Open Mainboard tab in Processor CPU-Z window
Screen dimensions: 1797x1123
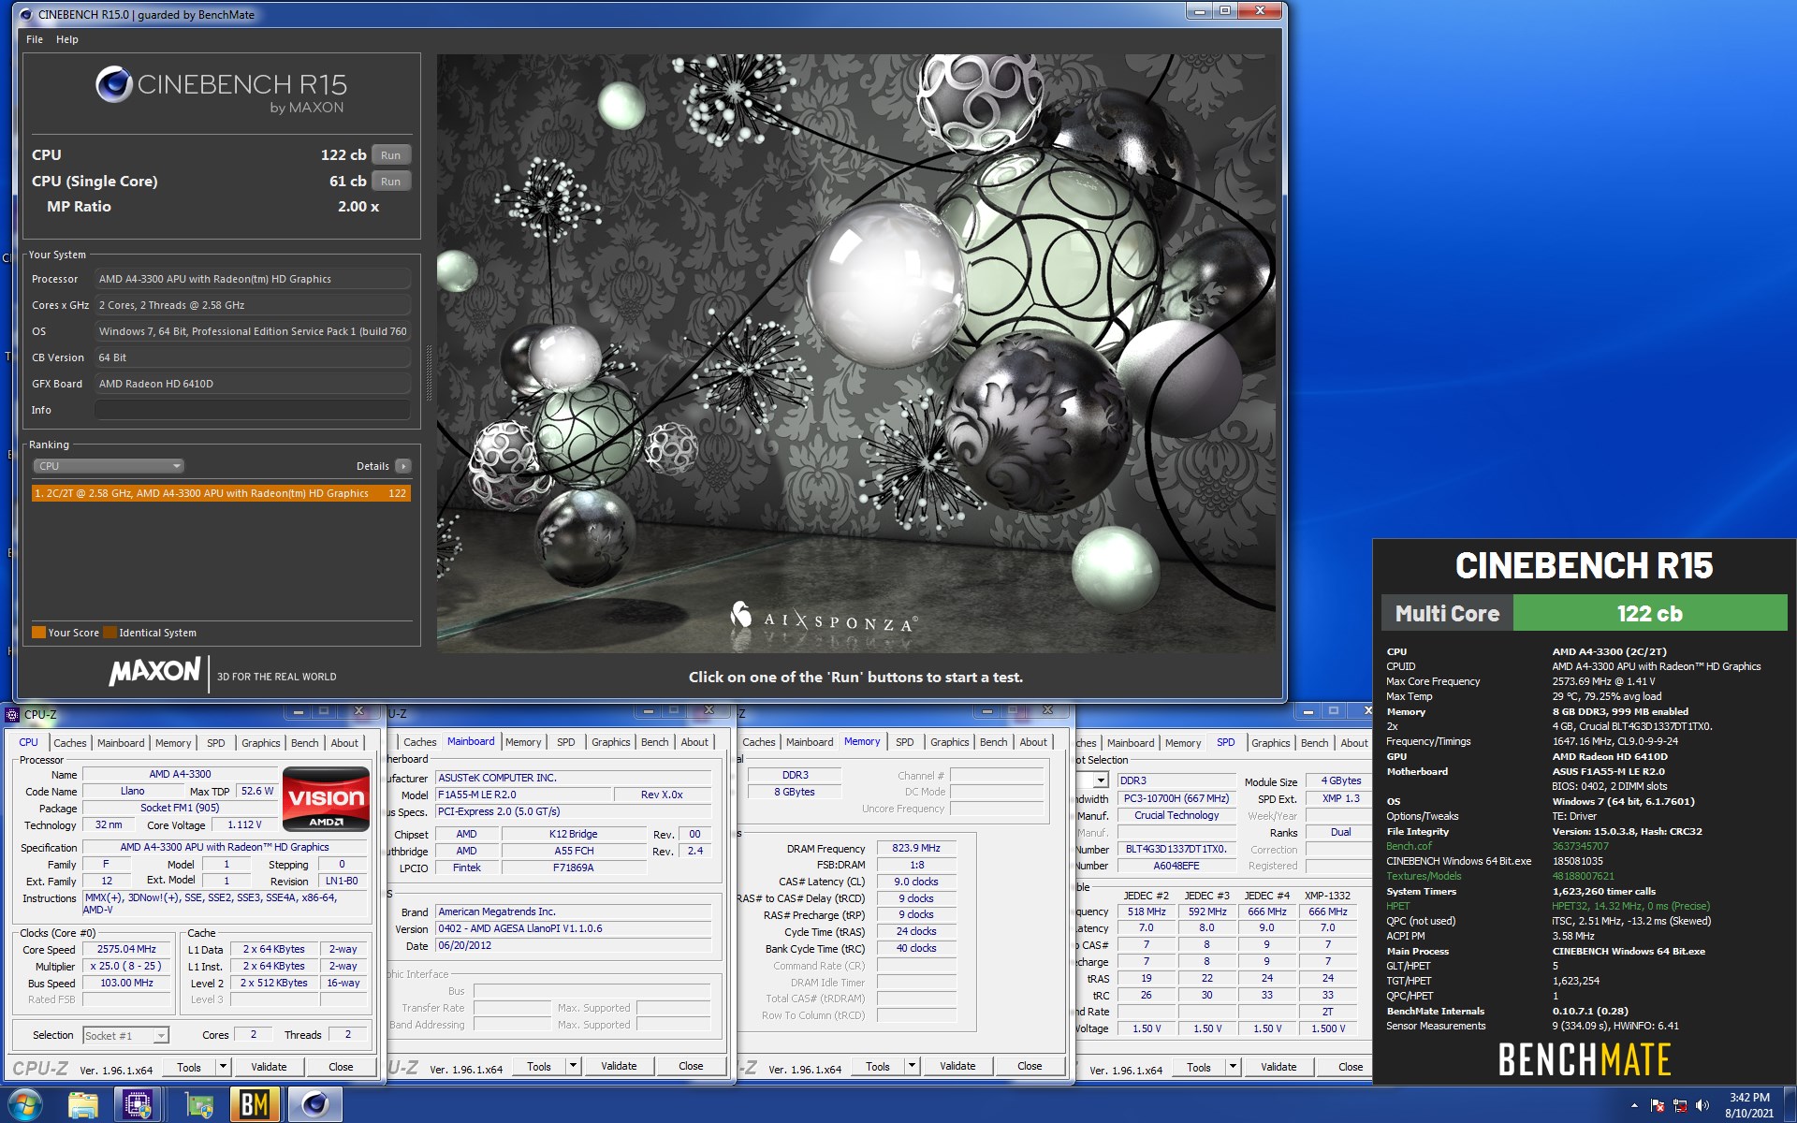coord(121,743)
